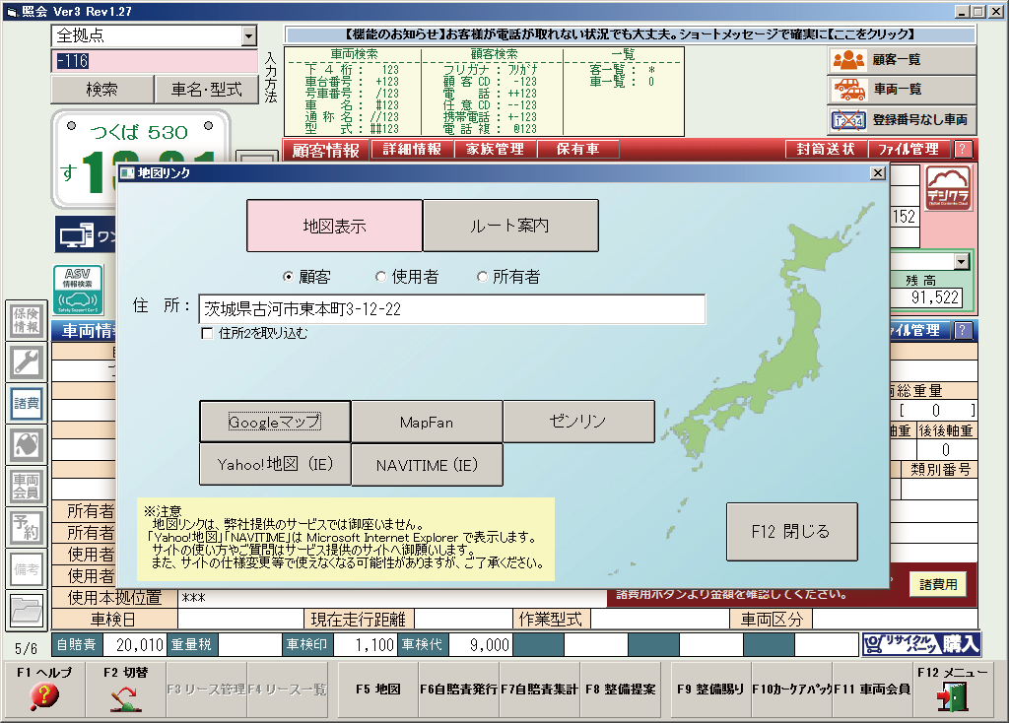Expand the dropdown above 残高

pyautogui.click(x=961, y=261)
